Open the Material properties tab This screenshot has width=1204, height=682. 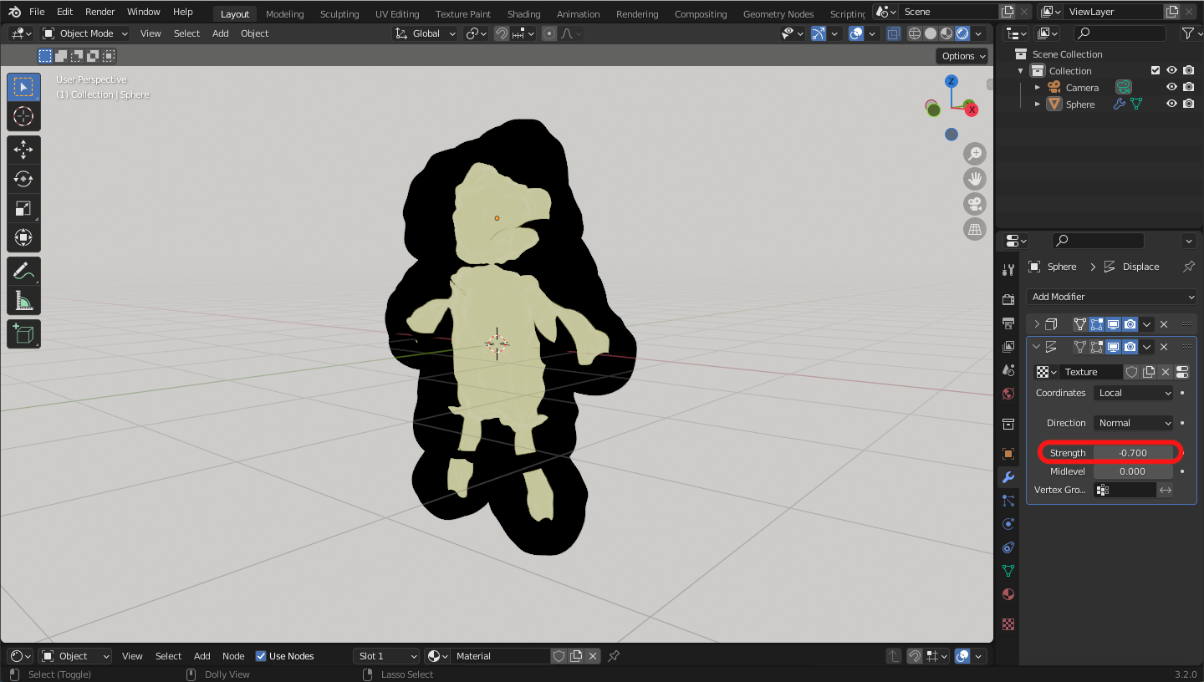(x=1008, y=594)
